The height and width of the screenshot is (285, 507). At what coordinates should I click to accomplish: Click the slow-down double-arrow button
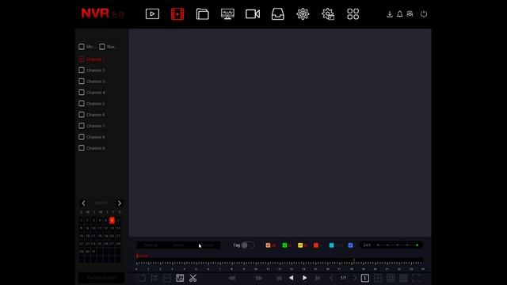pyautogui.click(x=232, y=278)
